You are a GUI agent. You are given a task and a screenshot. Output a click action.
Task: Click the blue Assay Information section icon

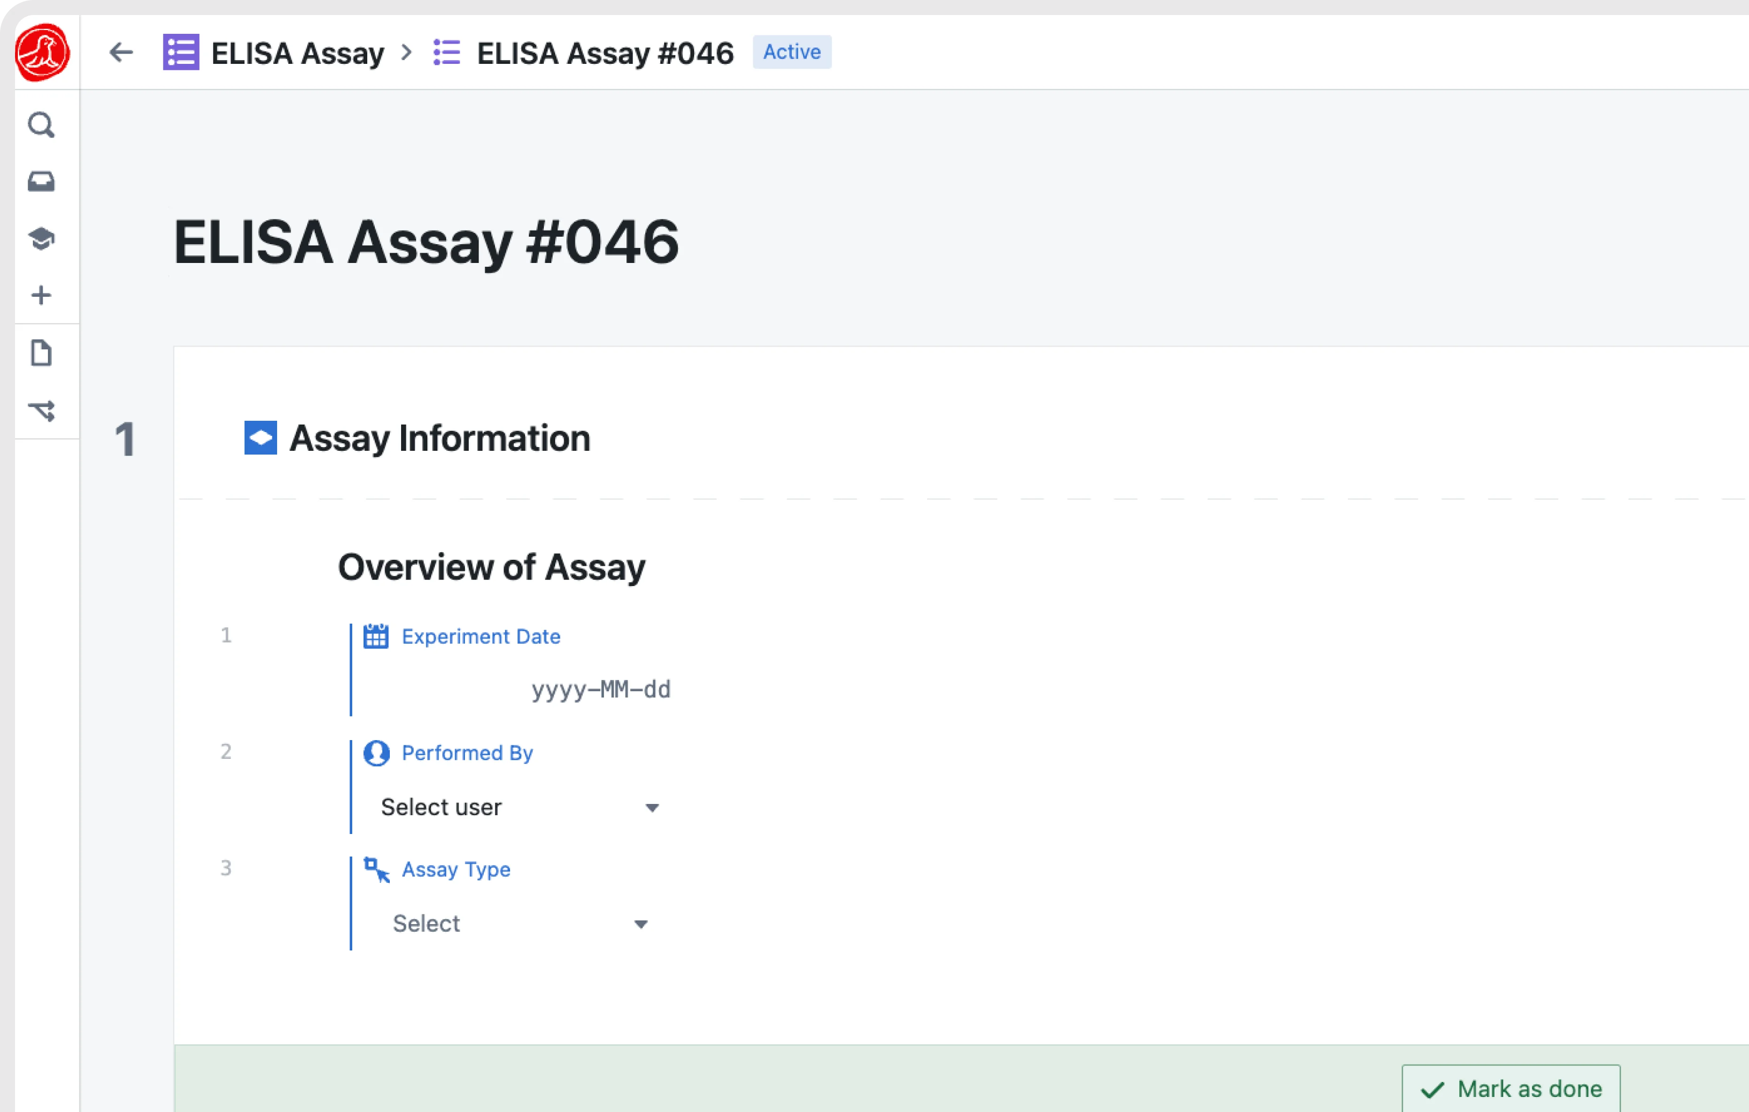pyautogui.click(x=260, y=438)
